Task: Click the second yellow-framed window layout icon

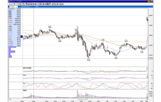Action: 29,4
